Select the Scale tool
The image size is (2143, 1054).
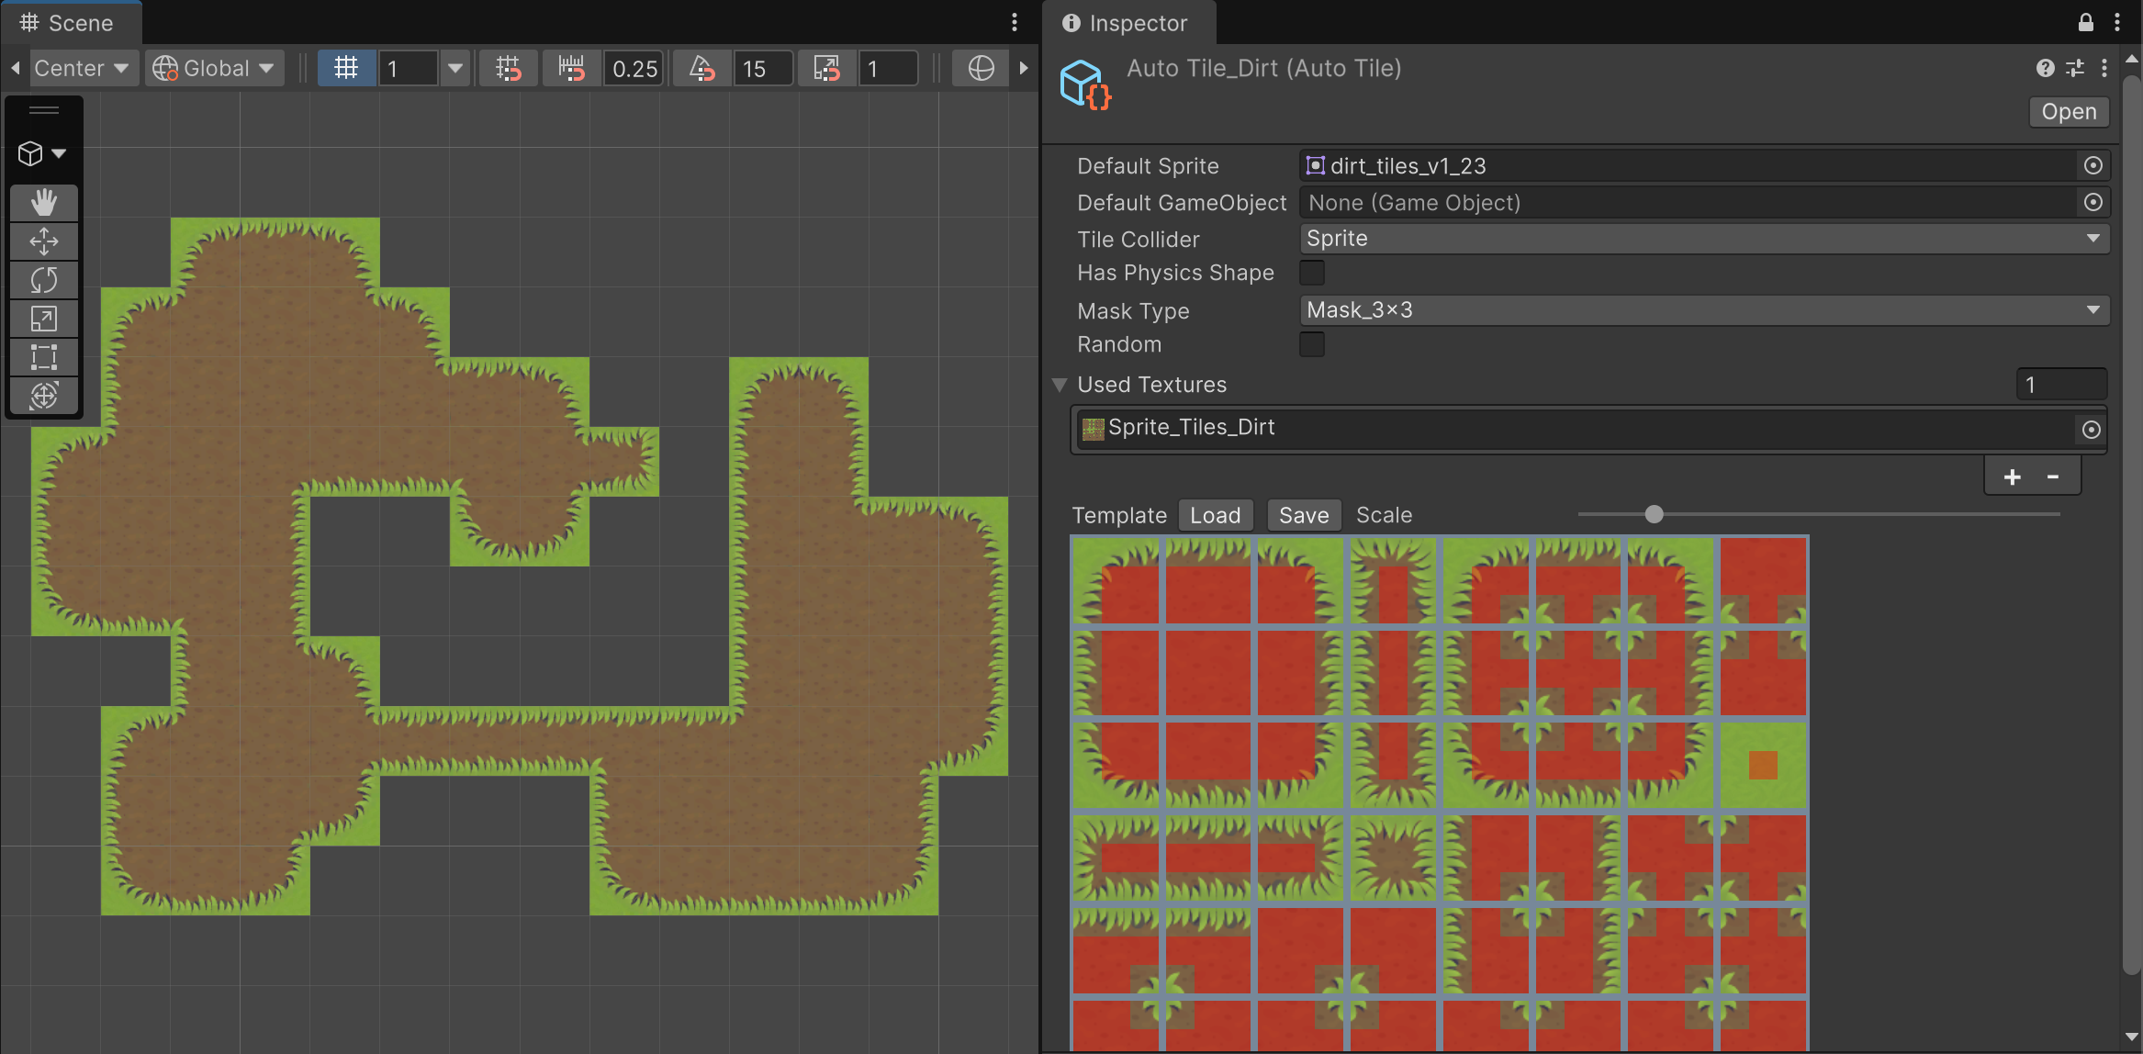point(43,319)
